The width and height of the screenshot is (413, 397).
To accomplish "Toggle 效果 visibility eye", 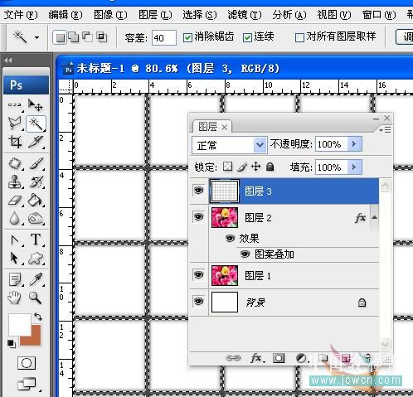I will pyautogui.click(x=231, y=238).
